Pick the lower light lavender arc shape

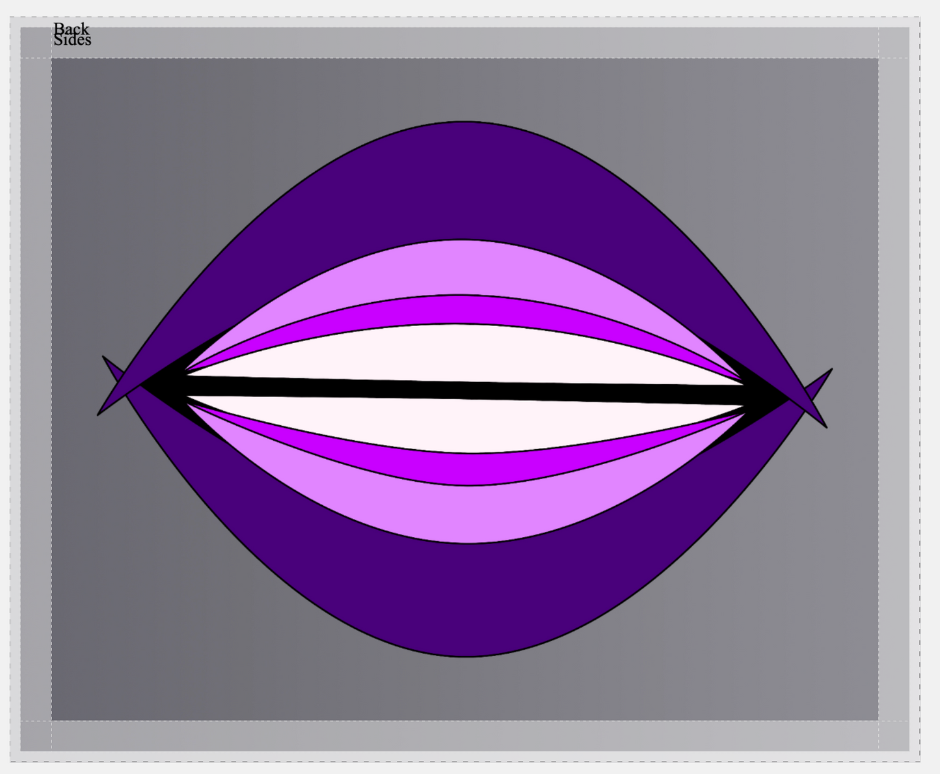point(467,514)
